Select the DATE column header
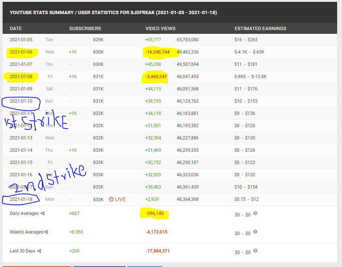 pyautogui.click(x=16, y=29)
